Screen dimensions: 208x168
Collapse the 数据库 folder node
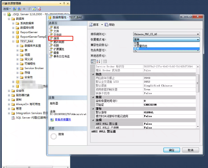pos(9,19)
